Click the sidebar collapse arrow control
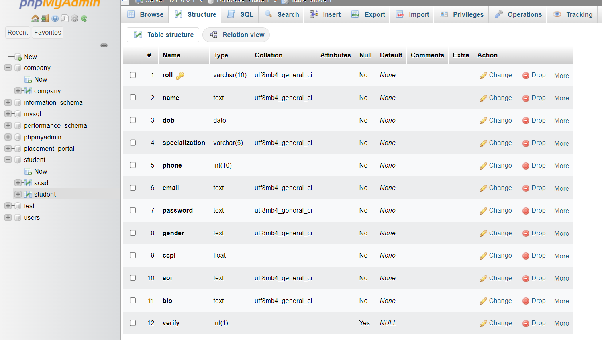Viewport: 602px width, 340px height. click(104, 45)
